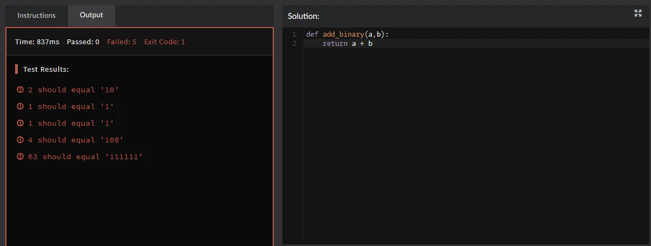Viewport: 651px width, 246px height.
Task: Click the "Test Results:" heading
Action: pyautogui.click(x=46, y=70)
